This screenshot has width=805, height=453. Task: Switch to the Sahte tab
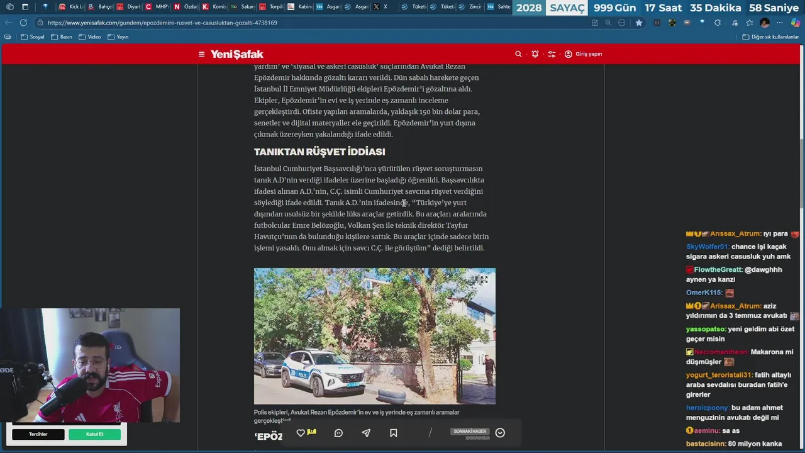[499, 7]
